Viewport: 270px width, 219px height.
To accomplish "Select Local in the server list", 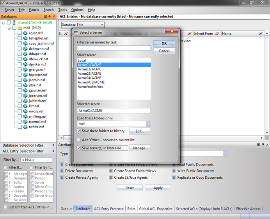I will click(114, 61).
